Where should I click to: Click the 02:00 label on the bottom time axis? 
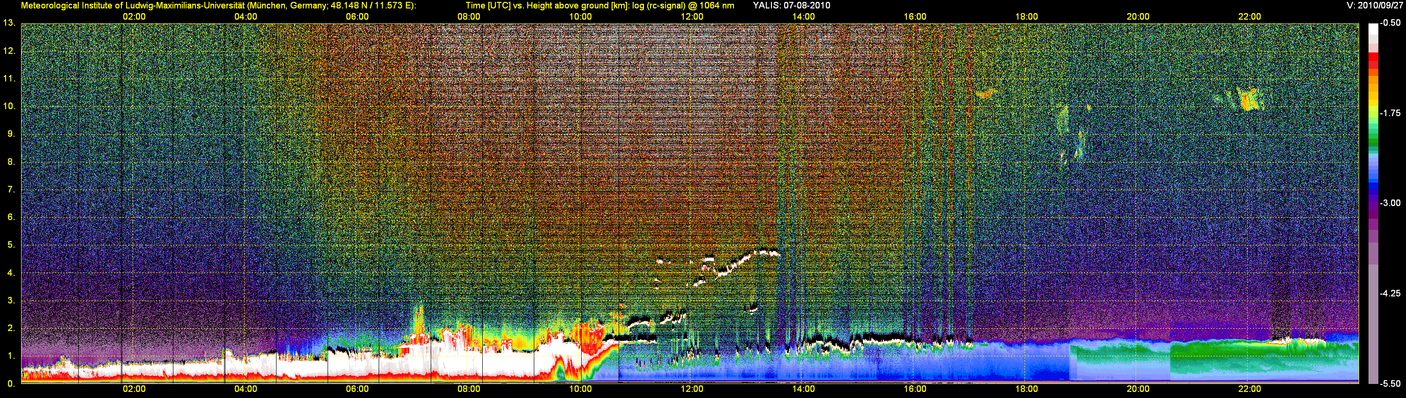[x=134, y=389]
